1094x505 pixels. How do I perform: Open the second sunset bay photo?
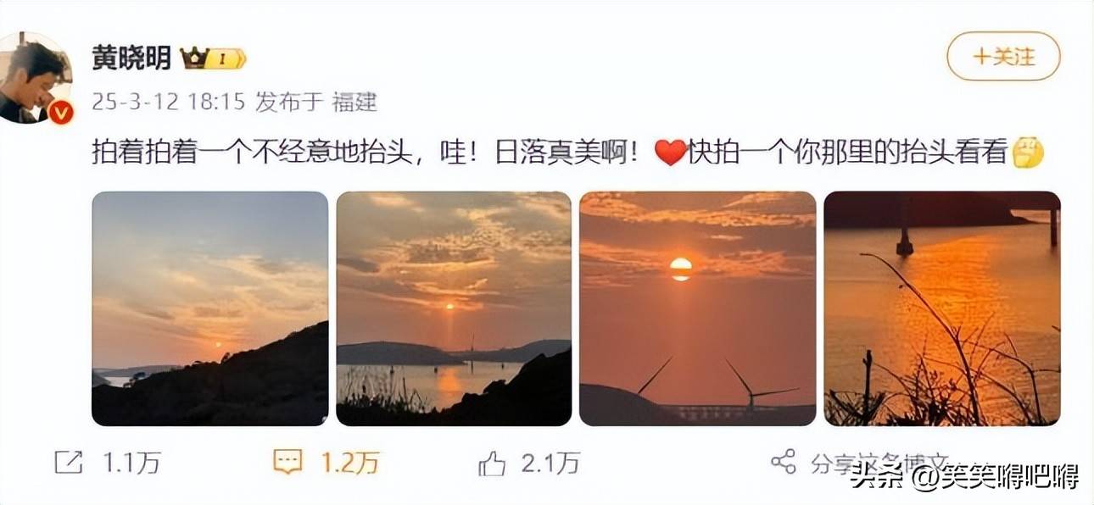454,308
